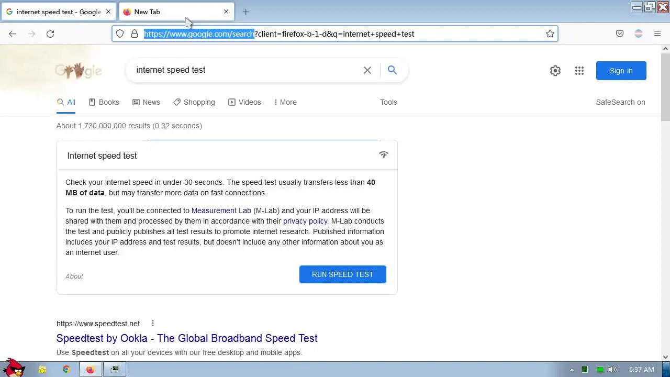Select the Videos results tab

244,102
